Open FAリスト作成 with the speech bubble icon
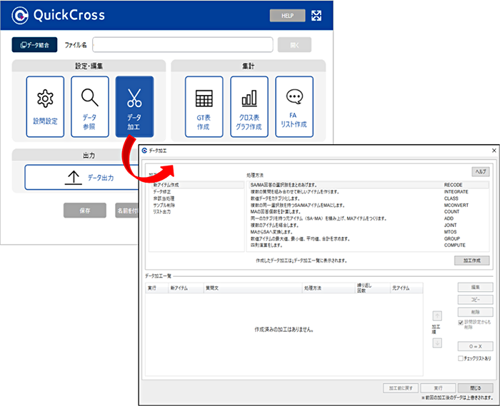This screenshot has height=406, width=500. (294, 107)
